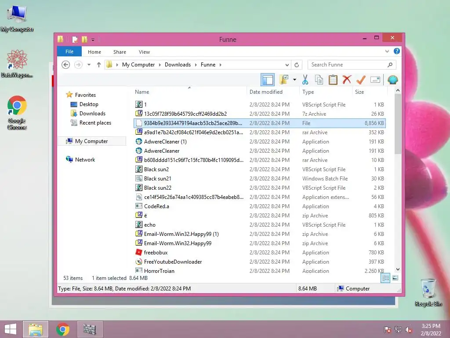Image resolution: width=450 pixels, height=338 pixels.
Task: Click the Paste clipboard toolbar icon
Action: pos(333,80)
